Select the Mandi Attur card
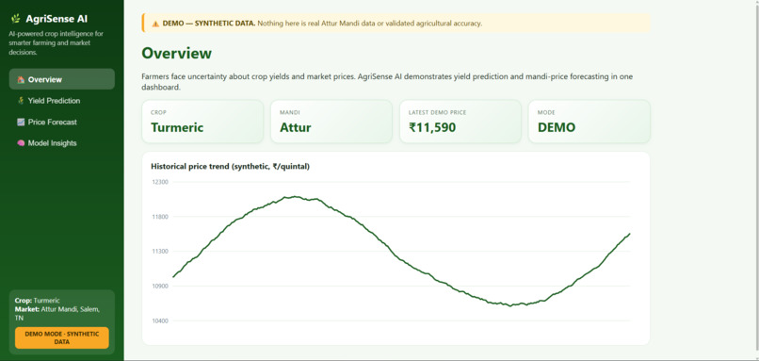 pyautogui.click(x=331, y=122)
